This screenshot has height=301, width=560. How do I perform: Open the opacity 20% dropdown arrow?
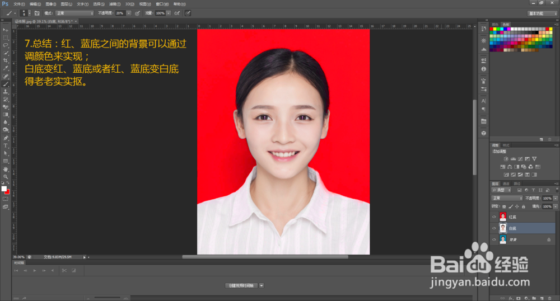tap(129, 13)
